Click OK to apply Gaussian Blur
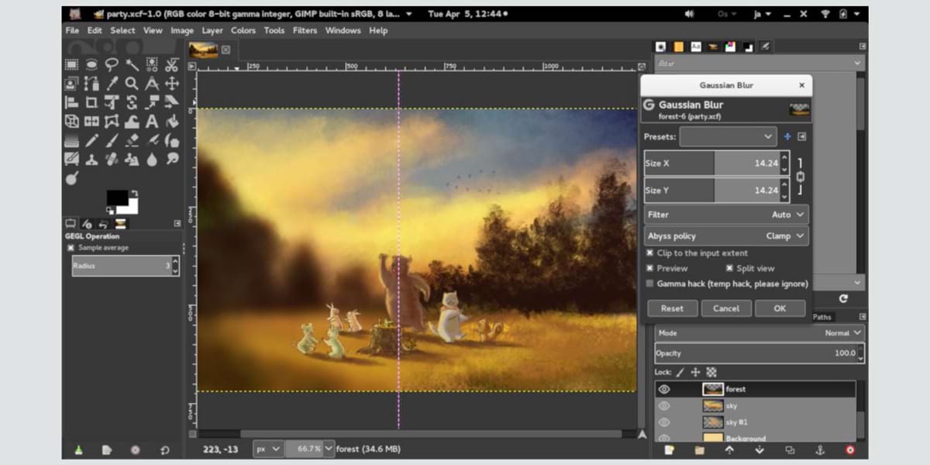The width and height of the screenshot is (930, 465). [x=780, y=308]
